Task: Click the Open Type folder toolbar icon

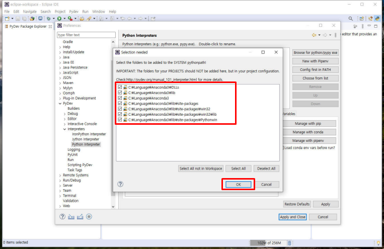Action: [x=82, y=19]
